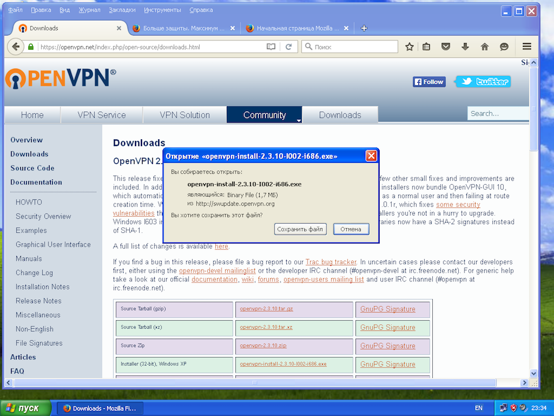
Task: Select the VPN Solution navigation tab
Action: 185,115
